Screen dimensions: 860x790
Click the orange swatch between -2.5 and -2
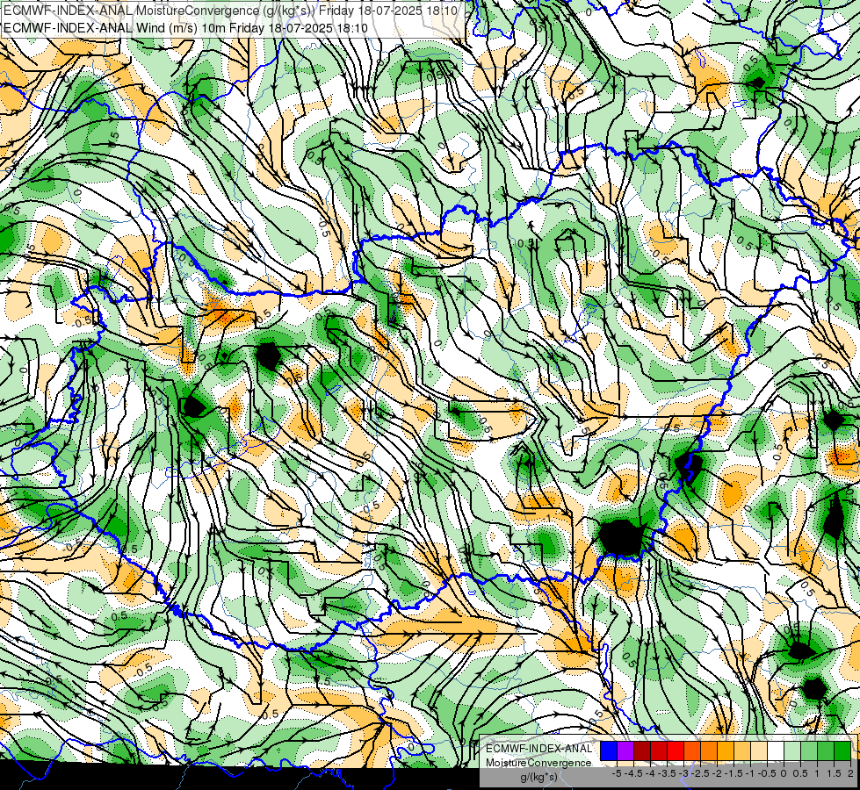coord(709,750)
